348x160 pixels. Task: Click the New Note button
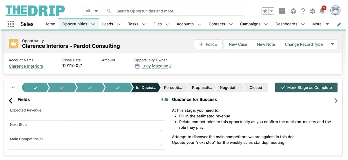[x=266, y=44]
